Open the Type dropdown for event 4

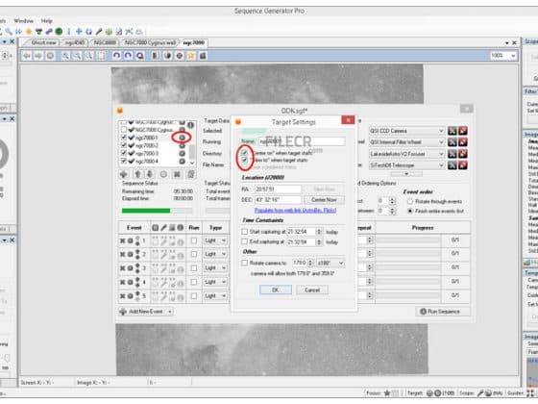click(x=215, y=282)
